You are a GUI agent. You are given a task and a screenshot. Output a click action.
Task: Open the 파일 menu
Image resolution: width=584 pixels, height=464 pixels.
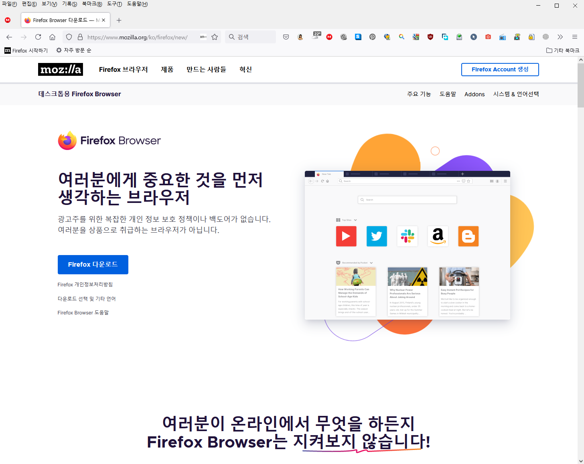10,4
